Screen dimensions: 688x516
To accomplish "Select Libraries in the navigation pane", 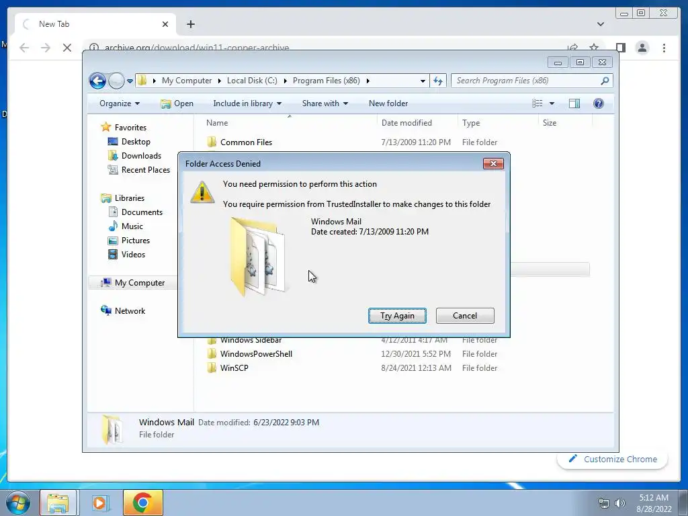I will click(x=130, y=198).
